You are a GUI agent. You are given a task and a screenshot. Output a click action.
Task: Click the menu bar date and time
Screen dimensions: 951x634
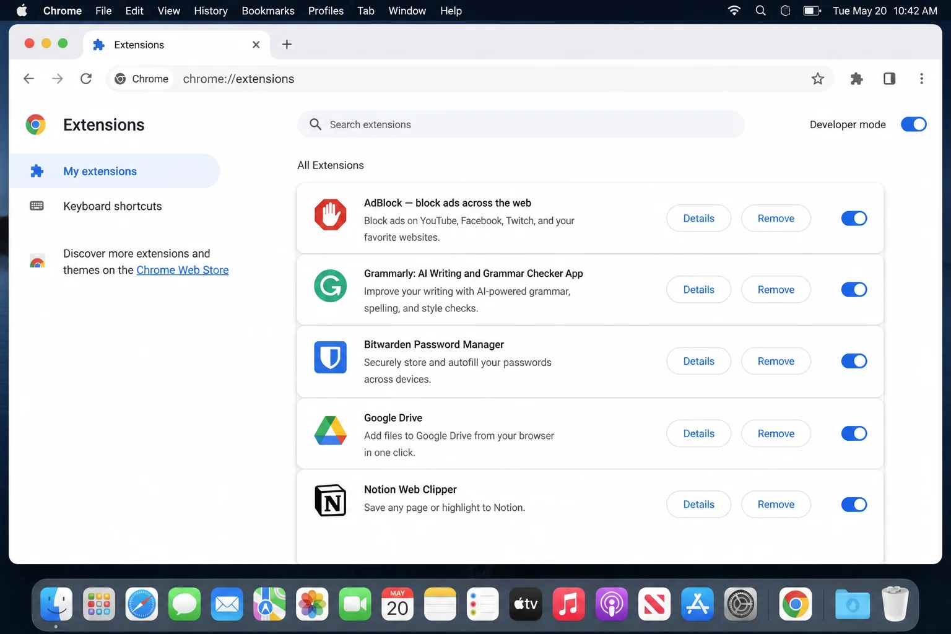coord(885,11)
